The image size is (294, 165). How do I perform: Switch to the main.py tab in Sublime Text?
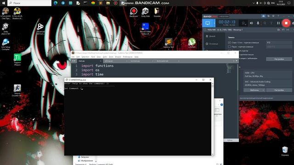tap(90, 61)
